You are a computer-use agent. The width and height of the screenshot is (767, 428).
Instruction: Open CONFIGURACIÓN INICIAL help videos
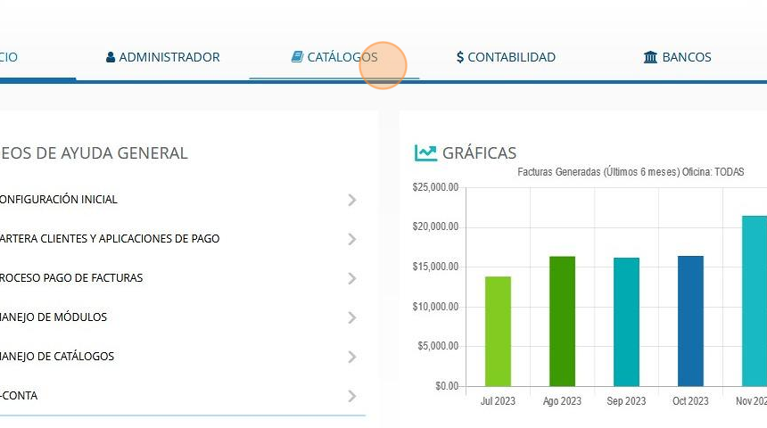pyautogui.click(x=181, y=200)
